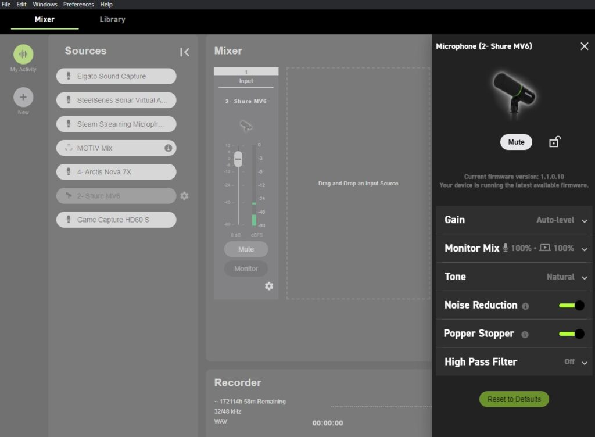Show Popper Stopper info tooltip icon

(525, 335)
